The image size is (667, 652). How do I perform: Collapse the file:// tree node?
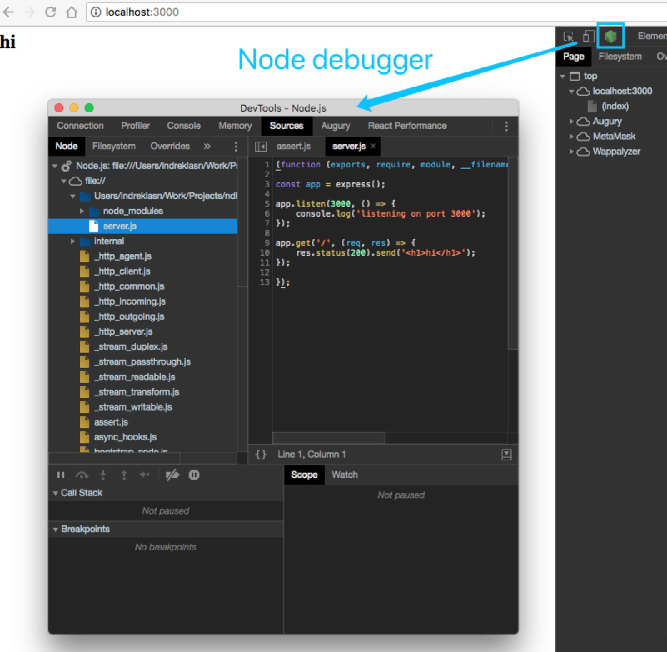[x=64, y=182]
